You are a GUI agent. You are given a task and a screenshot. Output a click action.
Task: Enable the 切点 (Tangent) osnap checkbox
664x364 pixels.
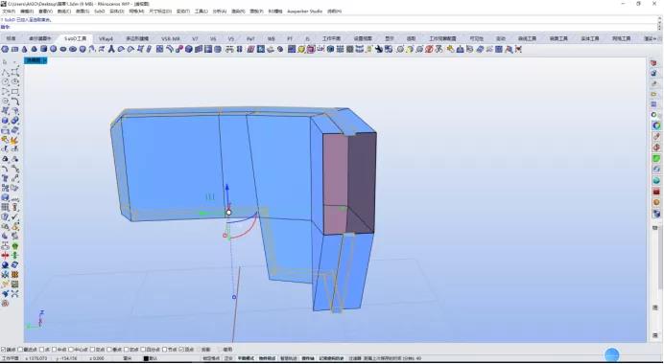coord(126,350)
